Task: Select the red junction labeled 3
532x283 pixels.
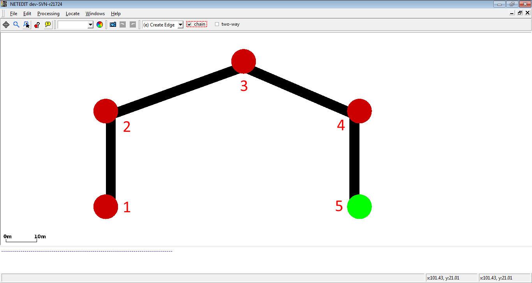Action: pyautogui.click(x=243, y=61)
